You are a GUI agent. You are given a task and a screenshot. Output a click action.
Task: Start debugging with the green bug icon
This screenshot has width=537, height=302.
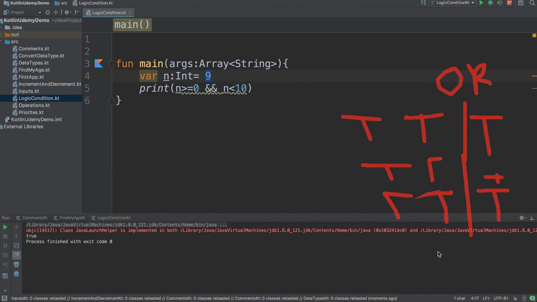[x=490, y=3]
